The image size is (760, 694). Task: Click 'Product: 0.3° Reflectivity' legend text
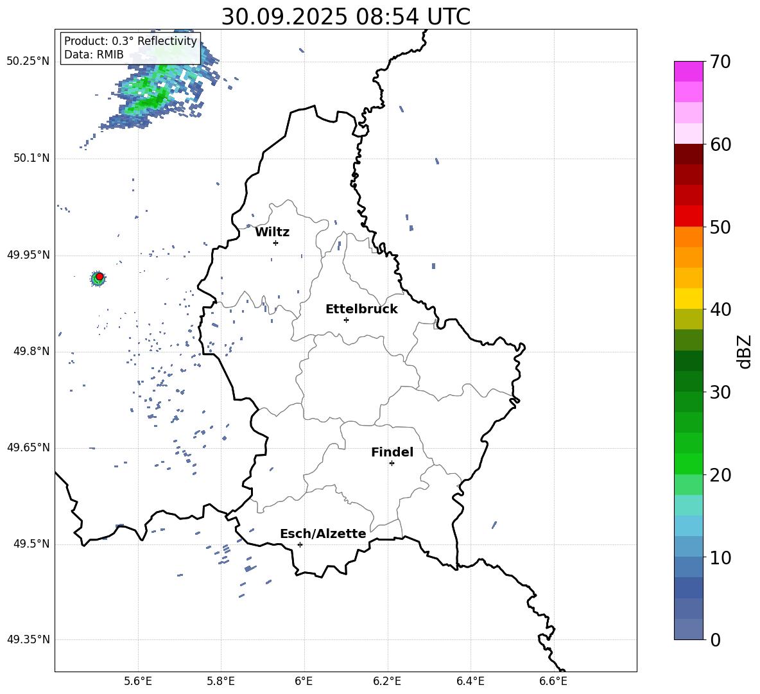(130, 41)
